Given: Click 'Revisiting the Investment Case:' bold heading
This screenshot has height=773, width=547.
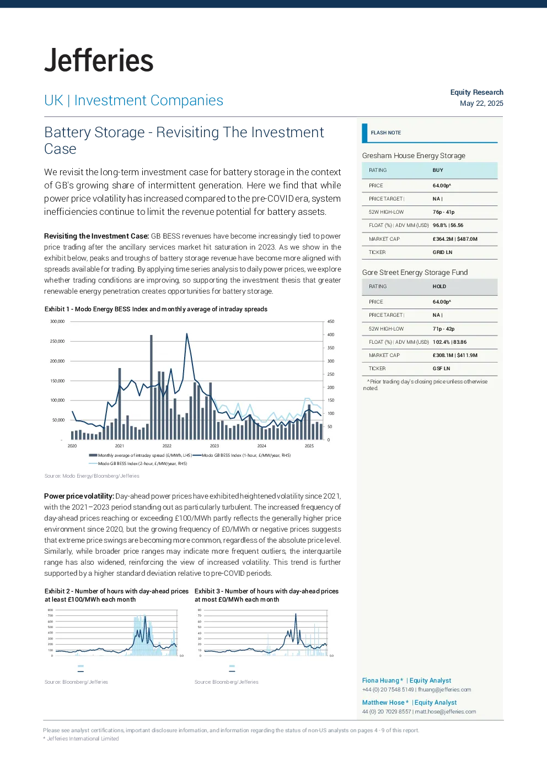Looking at the screenshot, I should click(96, 236).
